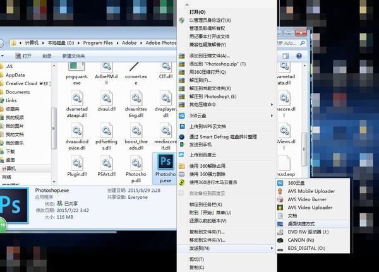Select the dvaunittesting.dll file
379x272 pixels.
pyautogui.click(x=136, y=104)
